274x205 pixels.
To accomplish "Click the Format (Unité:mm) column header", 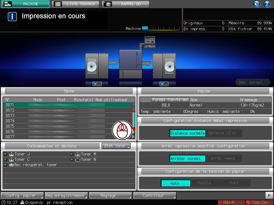I will click(170, 100).
